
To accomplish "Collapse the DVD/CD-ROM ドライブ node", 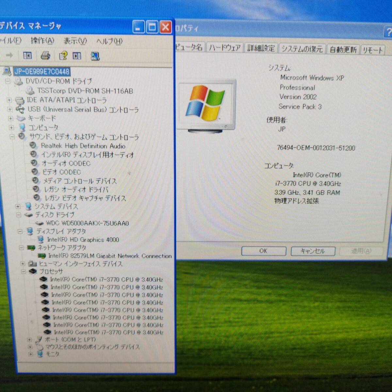I will coord(8,81).
